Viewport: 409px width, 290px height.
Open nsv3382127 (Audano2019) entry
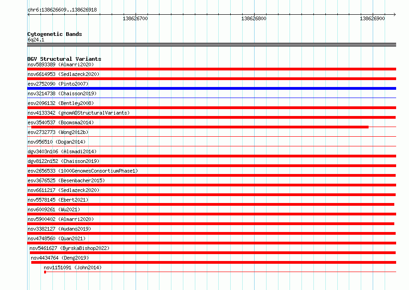[59, 229]
